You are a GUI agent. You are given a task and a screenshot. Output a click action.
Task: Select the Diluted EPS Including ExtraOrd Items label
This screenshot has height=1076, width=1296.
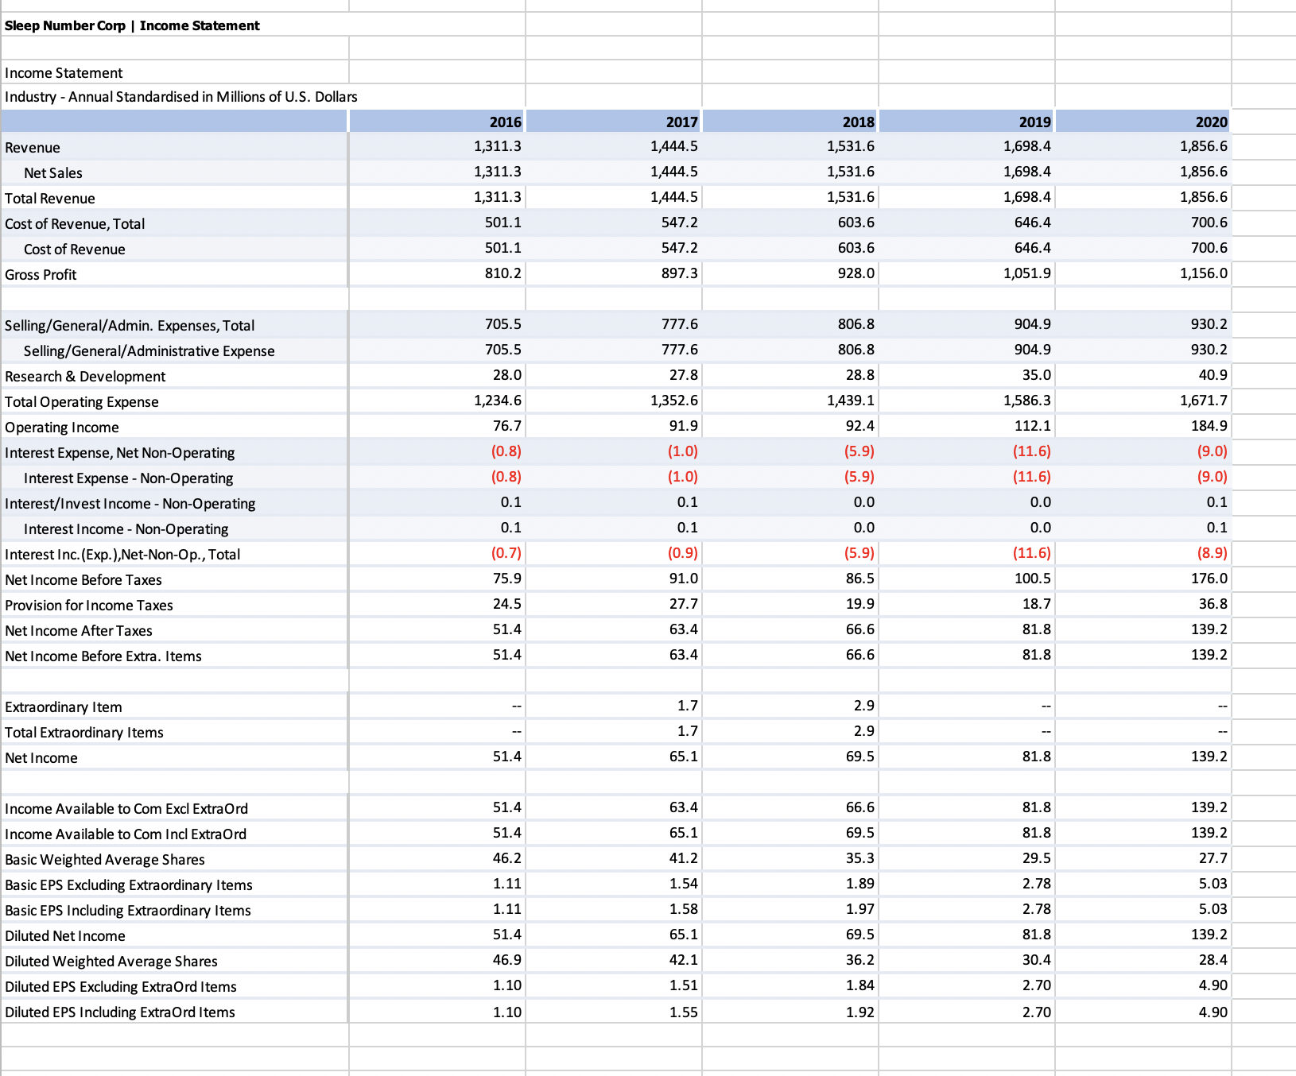pos(119,1012)
